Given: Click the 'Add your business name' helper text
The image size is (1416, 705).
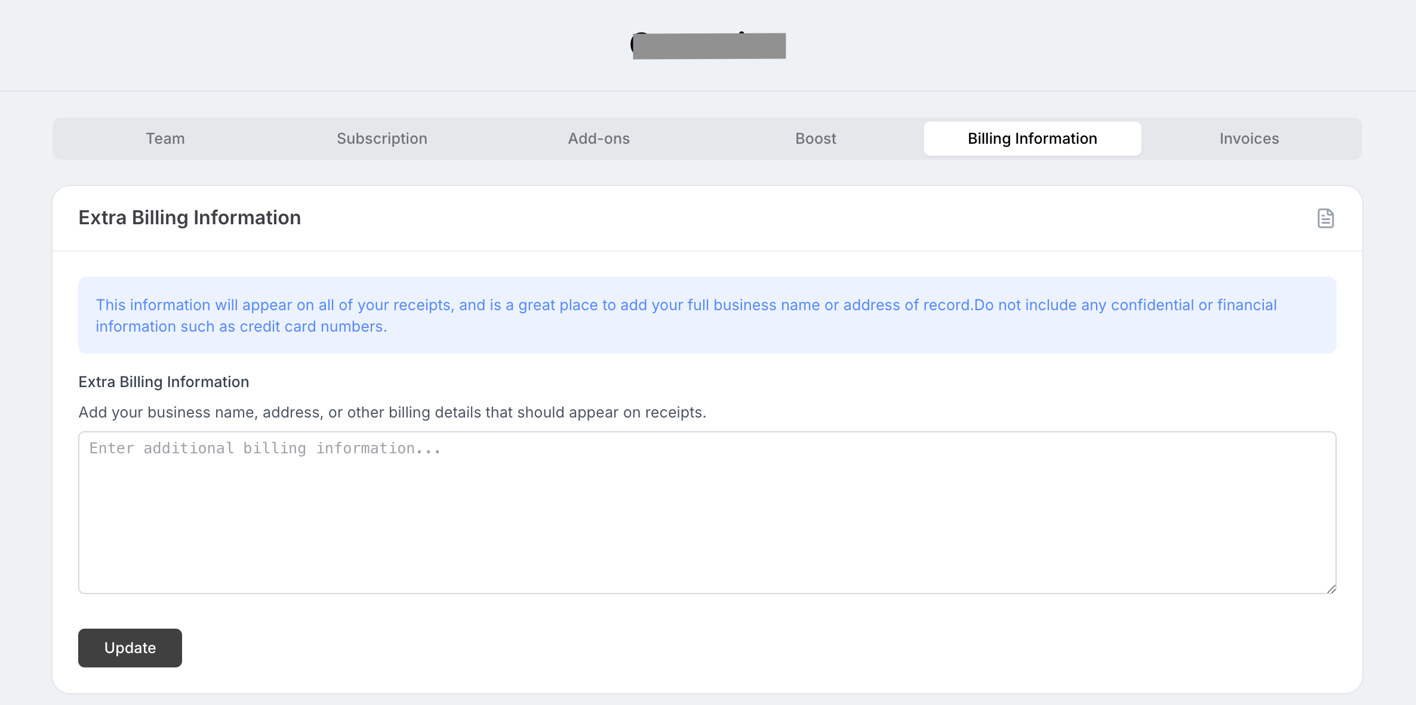Looking at the screenshot, I should [x=392, y=412].
